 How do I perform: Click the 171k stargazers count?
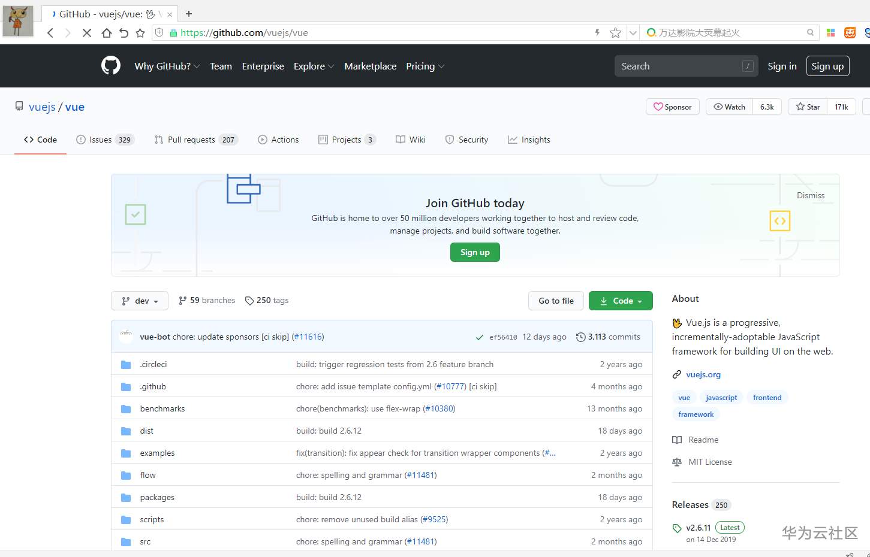(841, 107)
